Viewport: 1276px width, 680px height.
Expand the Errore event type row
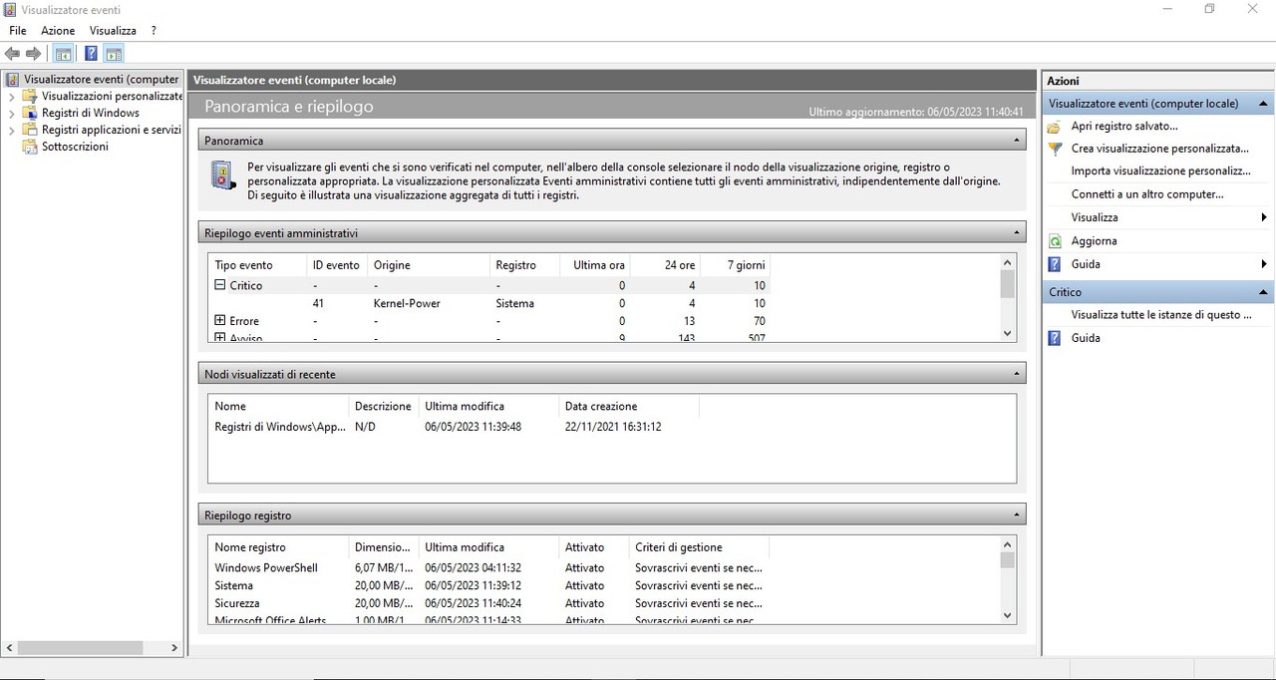220,321
